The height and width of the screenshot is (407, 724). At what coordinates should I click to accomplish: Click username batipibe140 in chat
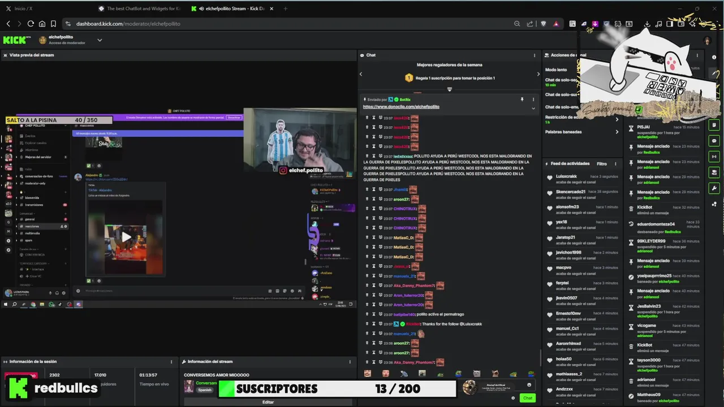point(404,314)
